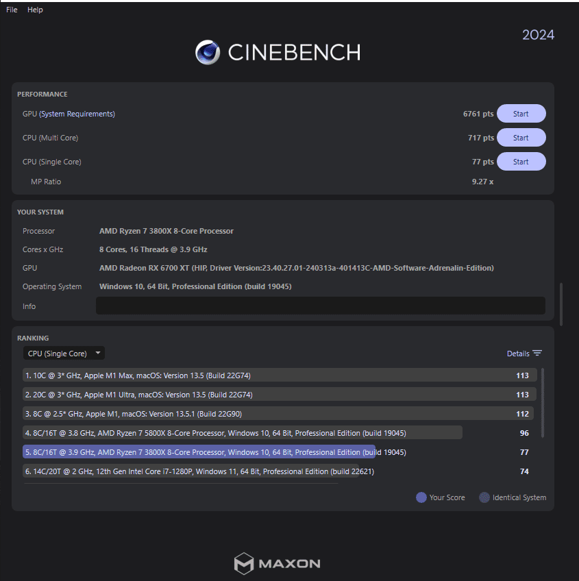Open the CPU (Single Core) ranking dropdown
The image size is (579, 581).
click(x=64, y=353)
